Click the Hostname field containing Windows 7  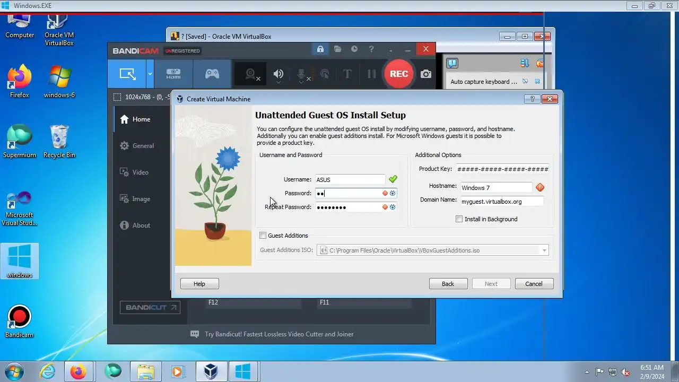tap(496, 187)
